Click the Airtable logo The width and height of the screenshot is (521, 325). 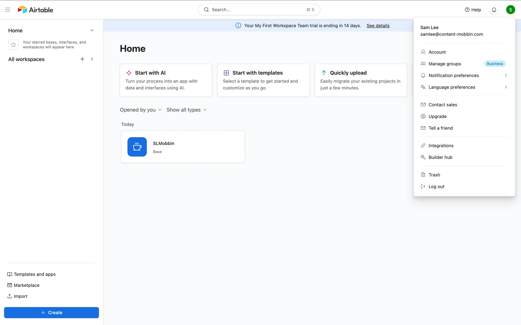(x=36, y=10)
